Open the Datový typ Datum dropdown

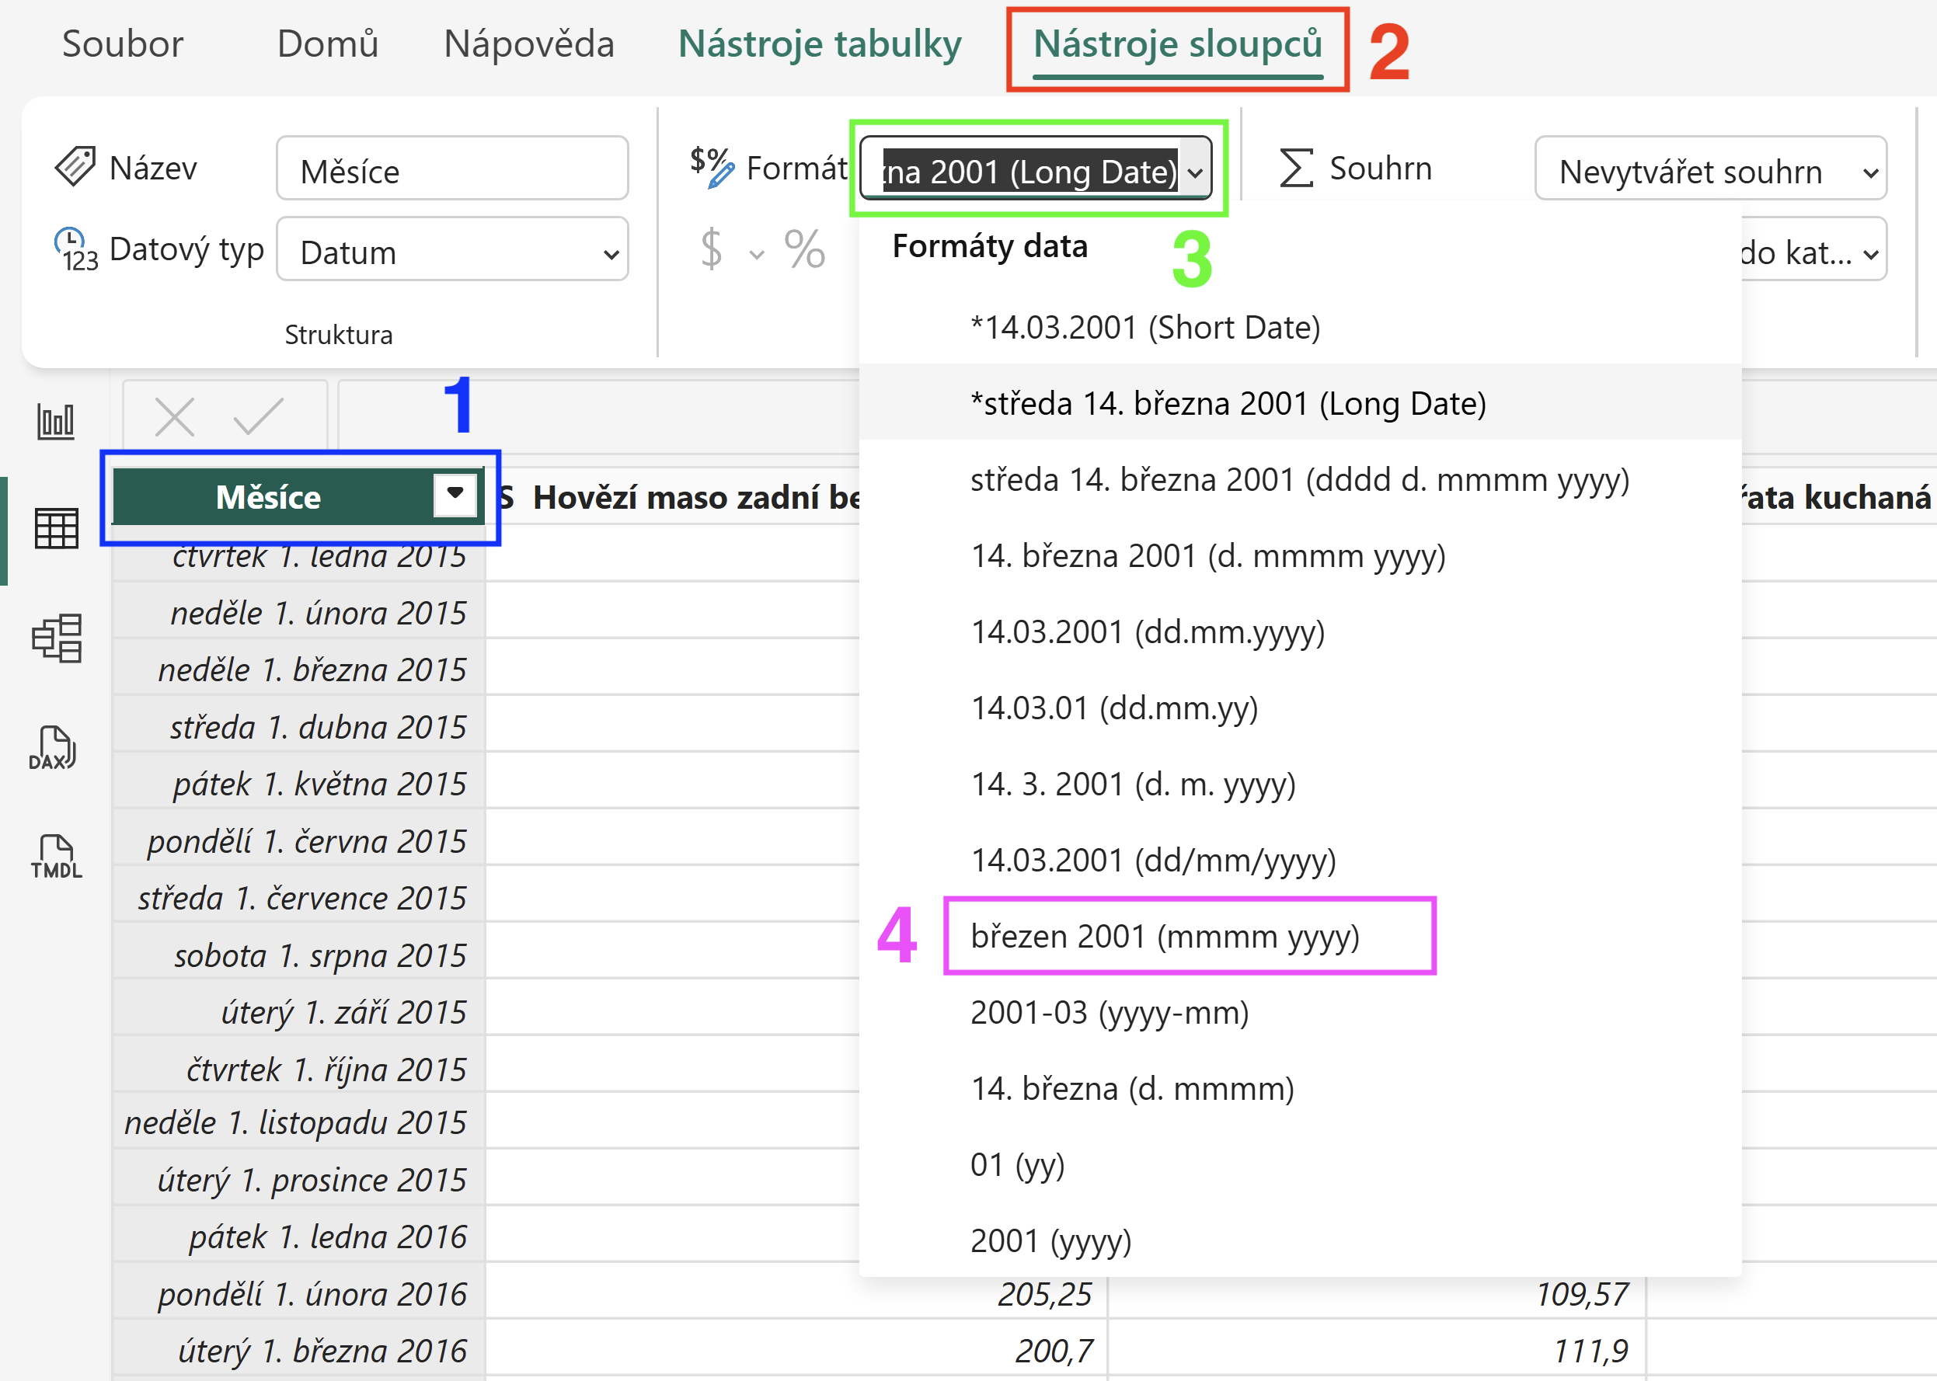(451, 249)
